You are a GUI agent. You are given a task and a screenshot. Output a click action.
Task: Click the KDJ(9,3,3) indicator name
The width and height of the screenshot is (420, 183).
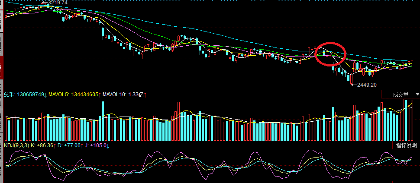(x=16, y=146)
